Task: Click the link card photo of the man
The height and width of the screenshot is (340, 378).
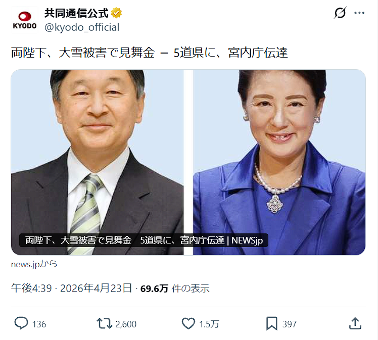Action: click(x=97, y=162)
